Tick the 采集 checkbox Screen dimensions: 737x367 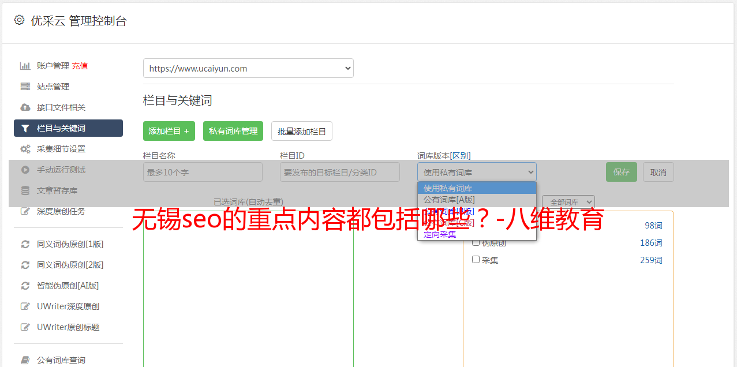pos(476,260)
